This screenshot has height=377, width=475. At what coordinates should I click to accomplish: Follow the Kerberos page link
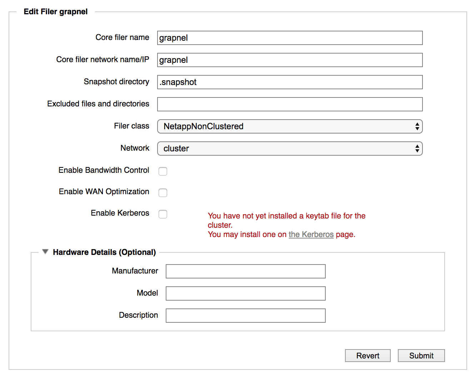coord(311,234)
